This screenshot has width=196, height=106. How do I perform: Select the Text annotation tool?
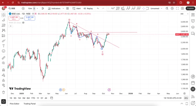(x=3, y=46)
